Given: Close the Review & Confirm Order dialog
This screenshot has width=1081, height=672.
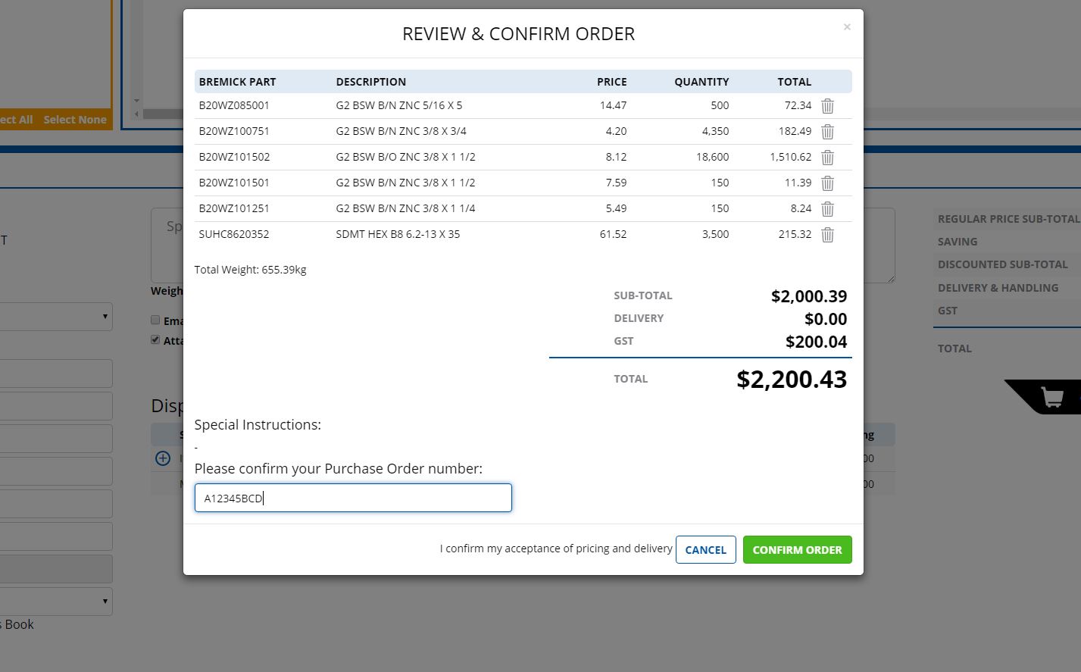Looking at the screenshot, I should point(847,27).
